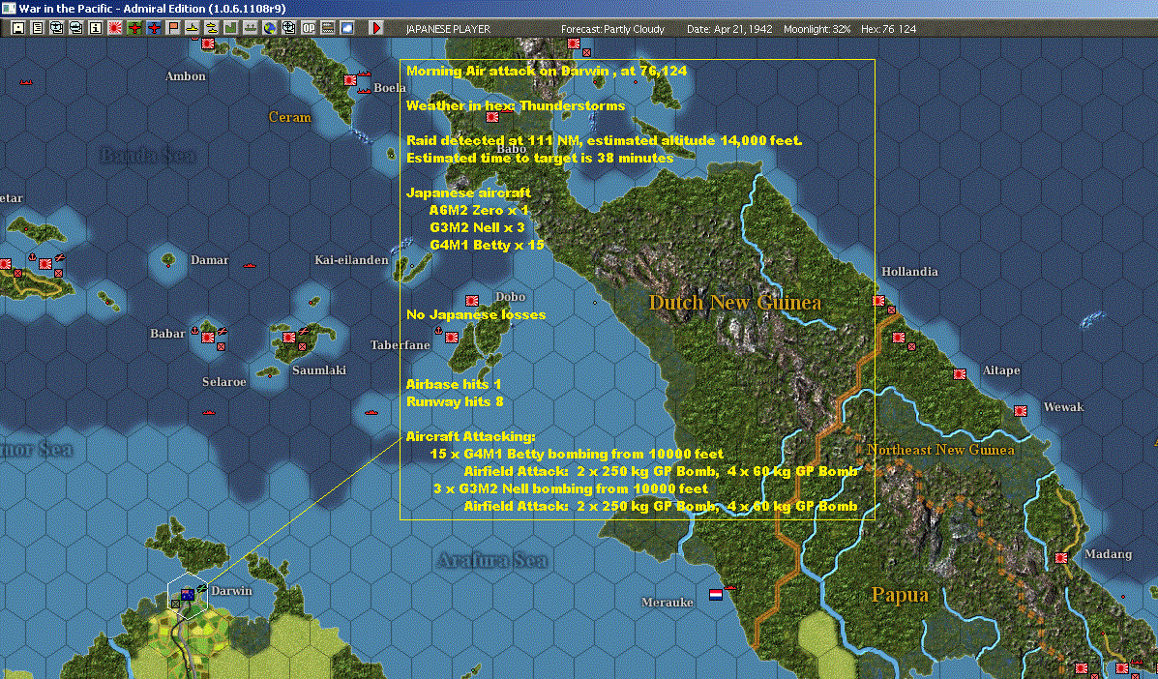
Task: Click the grey ships in port icon
Action: click(x=251, y=28)
